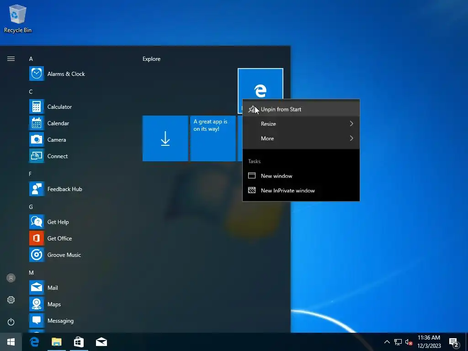Open Mail from the taskbar
The image size is (468, 351).
click(101, 342)
